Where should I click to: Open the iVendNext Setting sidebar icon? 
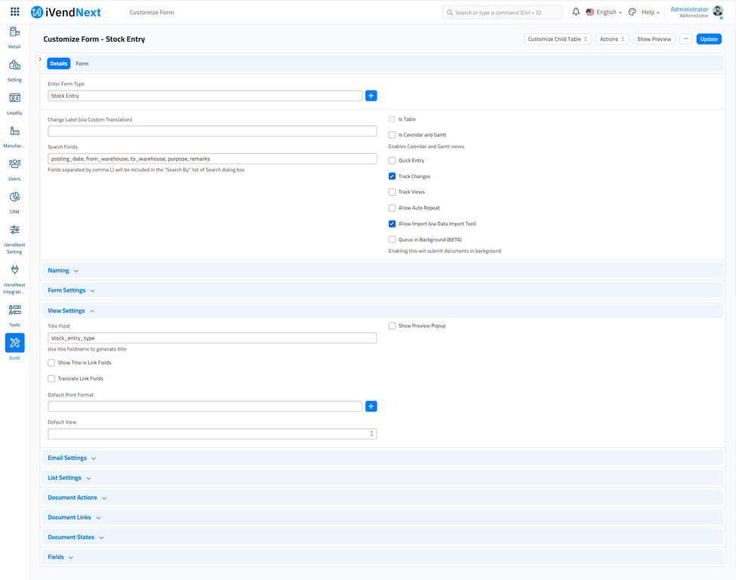click(x=14, y=230)
